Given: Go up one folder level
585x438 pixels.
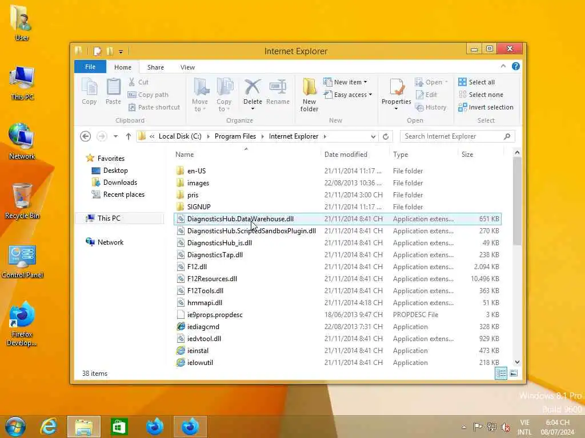Looking at the screenshot, I should (129, 136).
